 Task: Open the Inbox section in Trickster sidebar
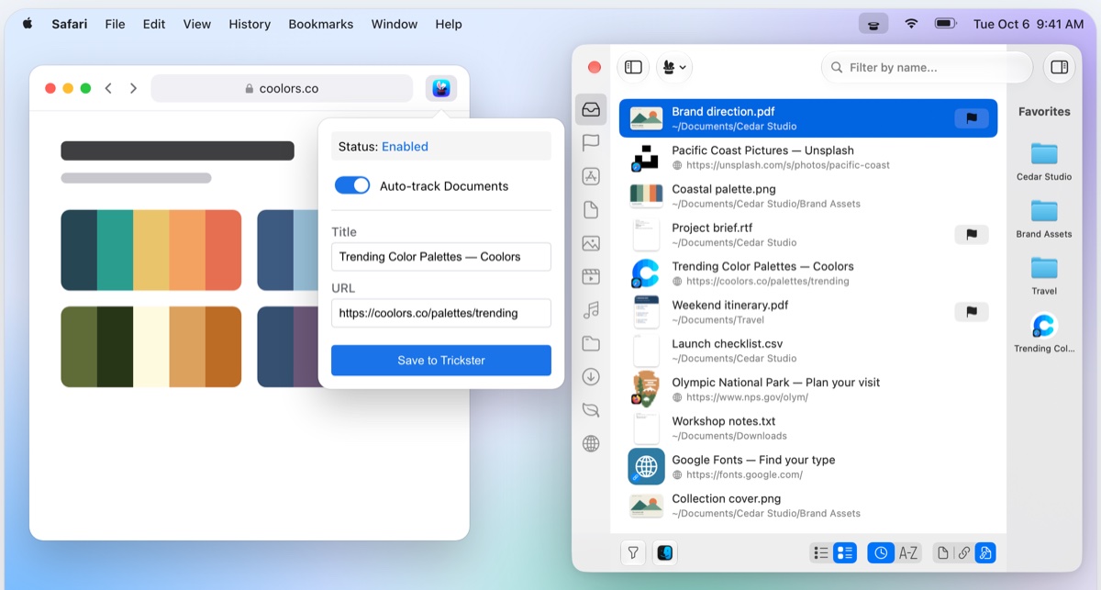[591, 109]
